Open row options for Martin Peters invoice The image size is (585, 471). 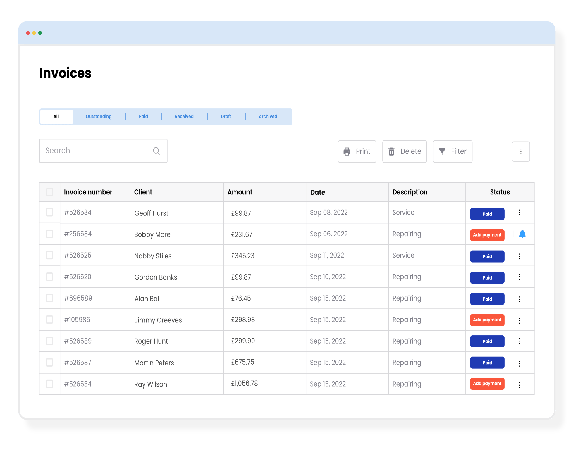(519, 363)
